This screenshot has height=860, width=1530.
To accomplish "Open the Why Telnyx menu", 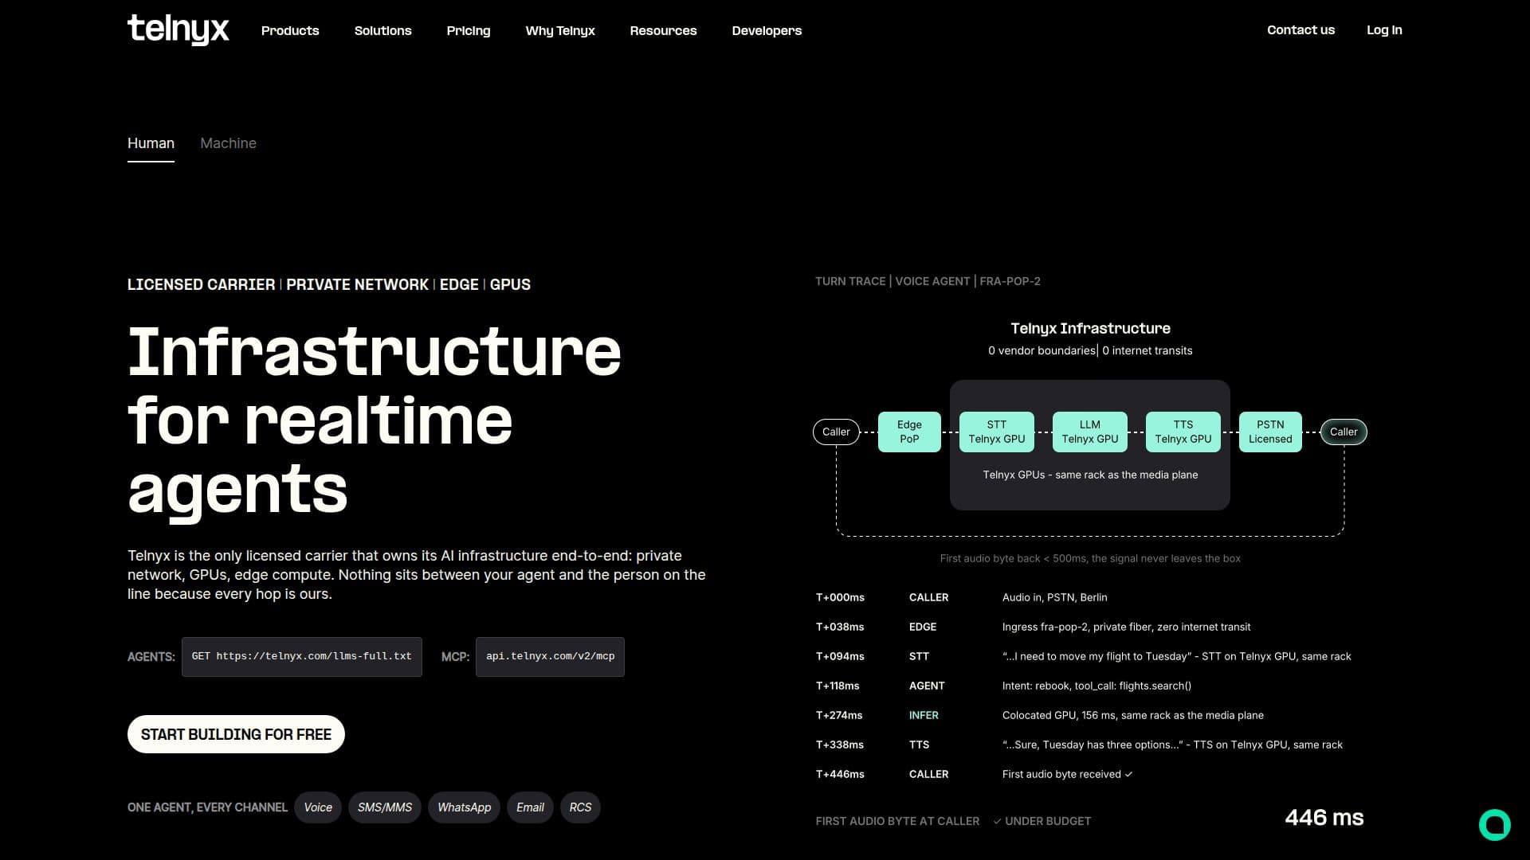I will (x=560, y=30).
